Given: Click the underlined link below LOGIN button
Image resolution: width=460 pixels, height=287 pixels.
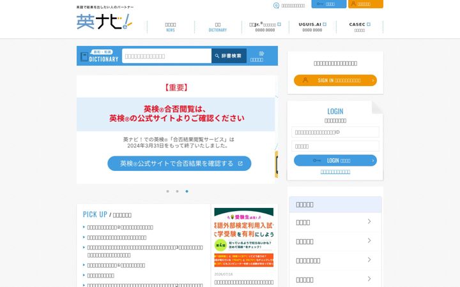Looking at the screenshot, I should click(335, 172).
